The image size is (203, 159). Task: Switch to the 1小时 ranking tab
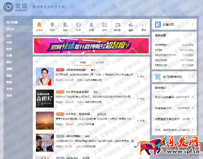point(82,62)
